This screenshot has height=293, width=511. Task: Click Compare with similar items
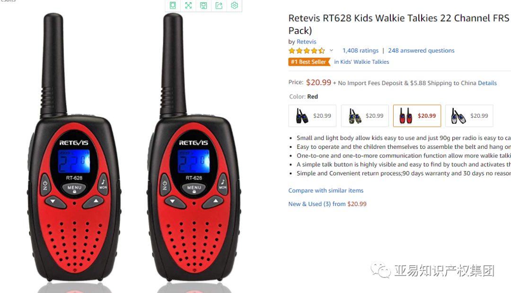(x=326, y=190)
